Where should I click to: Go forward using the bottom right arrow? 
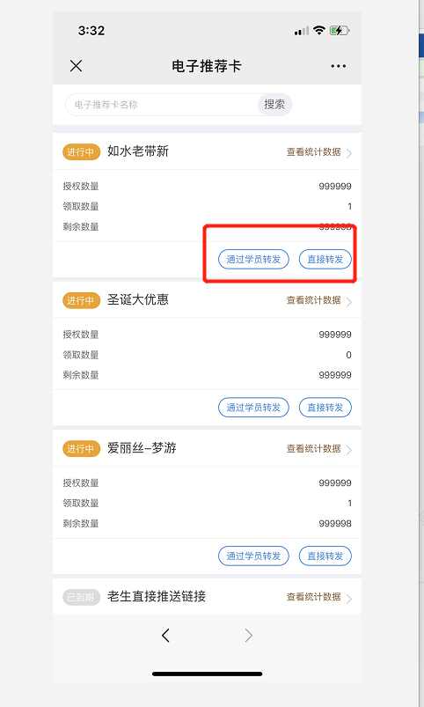tap(248, 636)
